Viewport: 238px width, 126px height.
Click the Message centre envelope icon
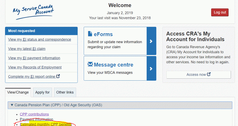coord(90,64)
